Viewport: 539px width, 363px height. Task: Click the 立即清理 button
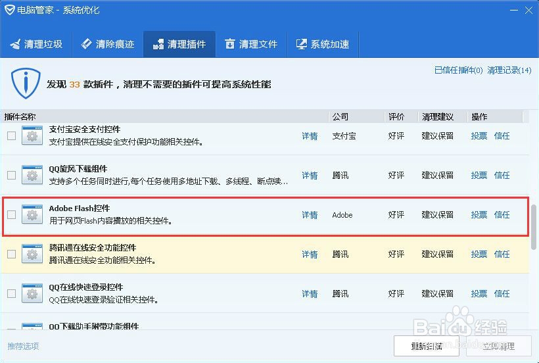pos(498,346)
